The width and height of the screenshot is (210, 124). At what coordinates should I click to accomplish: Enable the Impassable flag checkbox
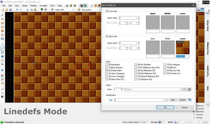click(x=107, y=64)
